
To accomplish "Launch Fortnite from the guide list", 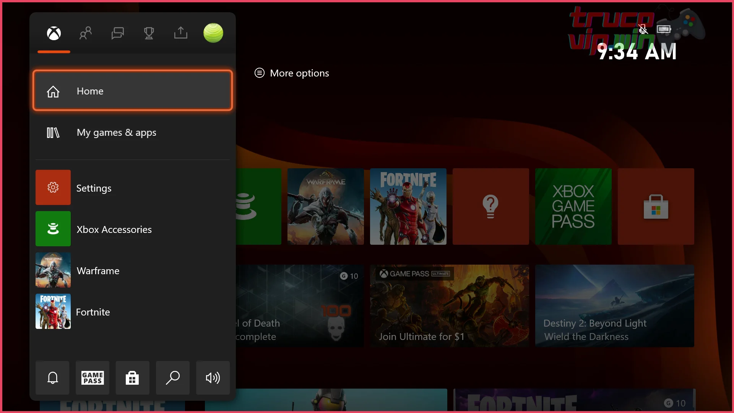I will 133,311.
